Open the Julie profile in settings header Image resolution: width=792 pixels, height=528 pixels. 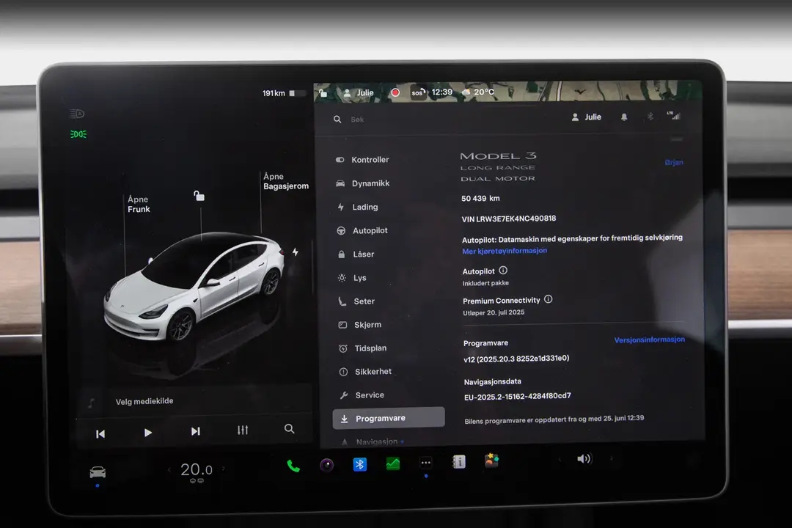(x=587, y=117)
